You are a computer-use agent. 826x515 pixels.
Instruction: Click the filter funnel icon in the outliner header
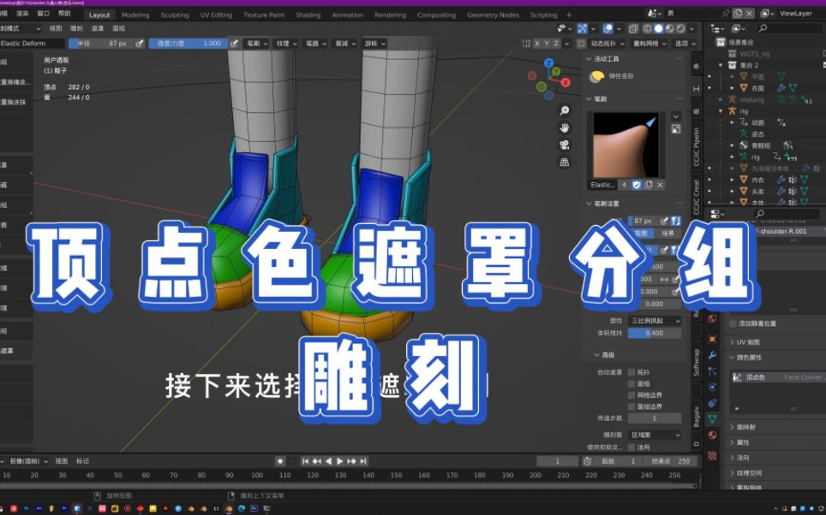(x=735, y=29)
